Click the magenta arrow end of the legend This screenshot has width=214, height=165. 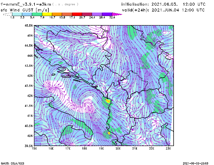point(117,14)
